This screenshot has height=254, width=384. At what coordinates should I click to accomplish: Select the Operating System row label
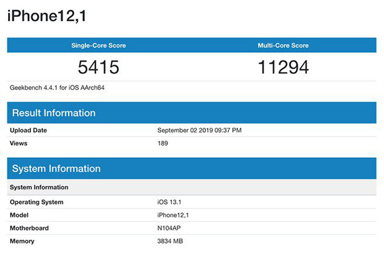coord(37,202)
